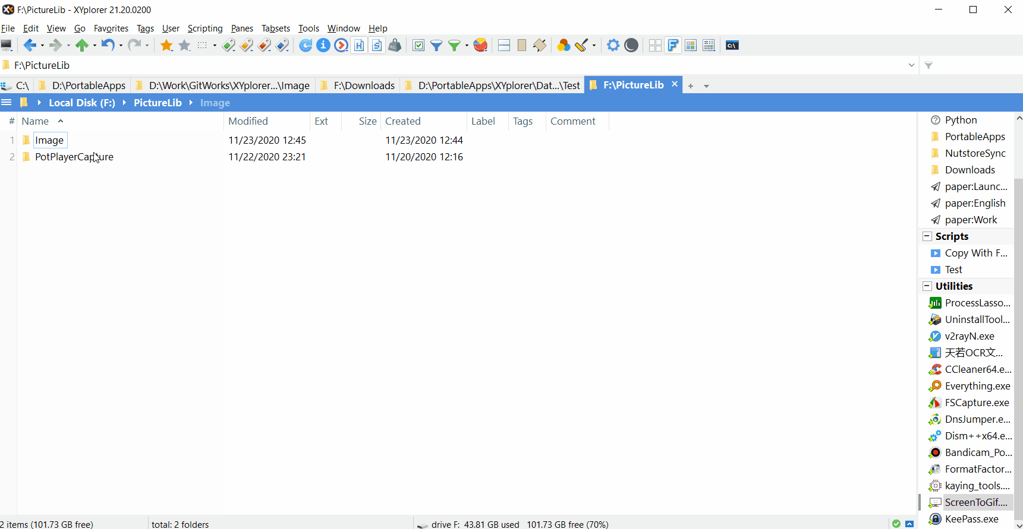Click the blue Undo arrow
Screen dimensions: 1023x529
point(108,45)
